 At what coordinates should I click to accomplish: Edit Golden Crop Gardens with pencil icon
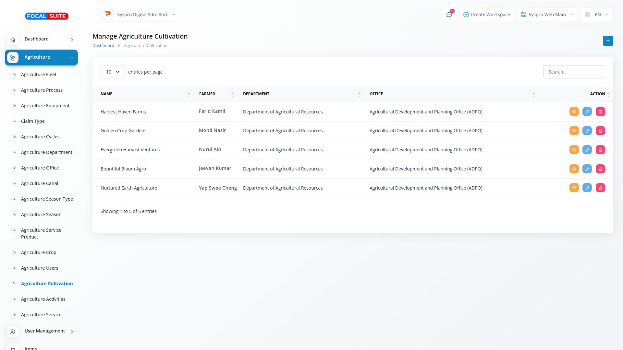[x=587, y=131]
